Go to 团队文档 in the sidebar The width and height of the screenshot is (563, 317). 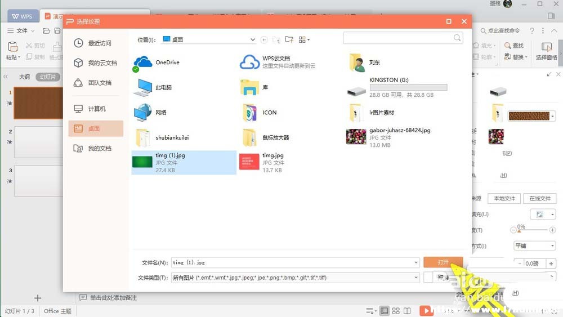93,83
